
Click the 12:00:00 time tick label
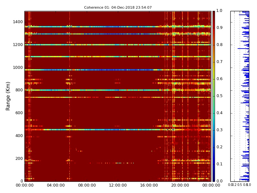coord(118,186)
